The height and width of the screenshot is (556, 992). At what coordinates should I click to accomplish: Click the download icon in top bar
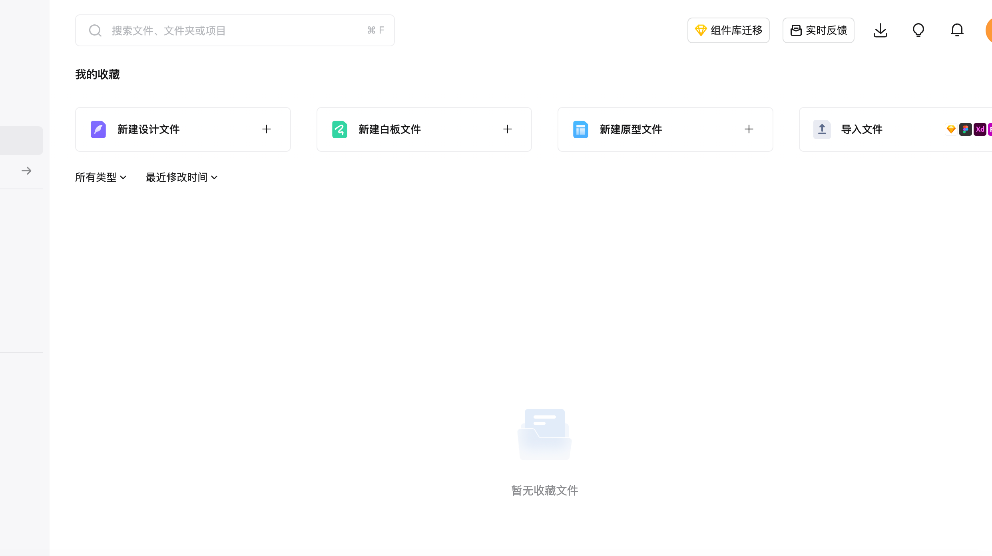click(x=880, y=30)
